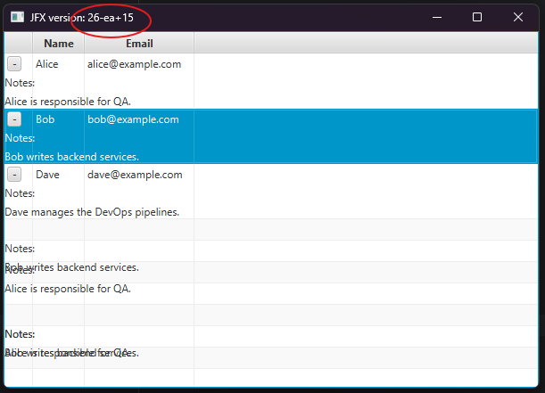Sort table by Name column header
This screenshot has height=393, width=545.
59,44
